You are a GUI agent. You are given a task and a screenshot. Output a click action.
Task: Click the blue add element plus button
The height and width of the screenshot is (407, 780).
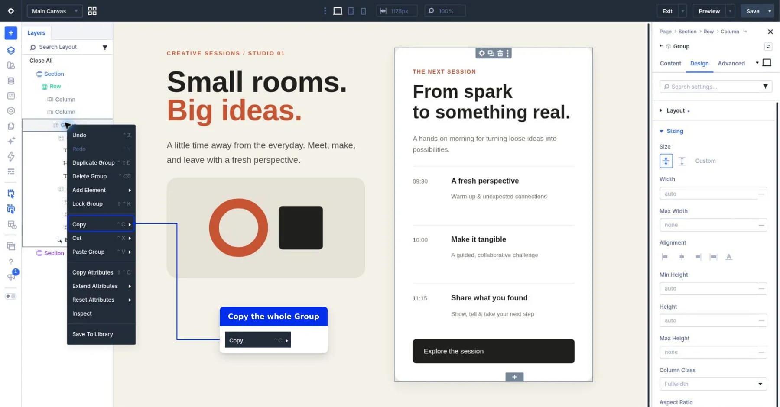[11, 33]
